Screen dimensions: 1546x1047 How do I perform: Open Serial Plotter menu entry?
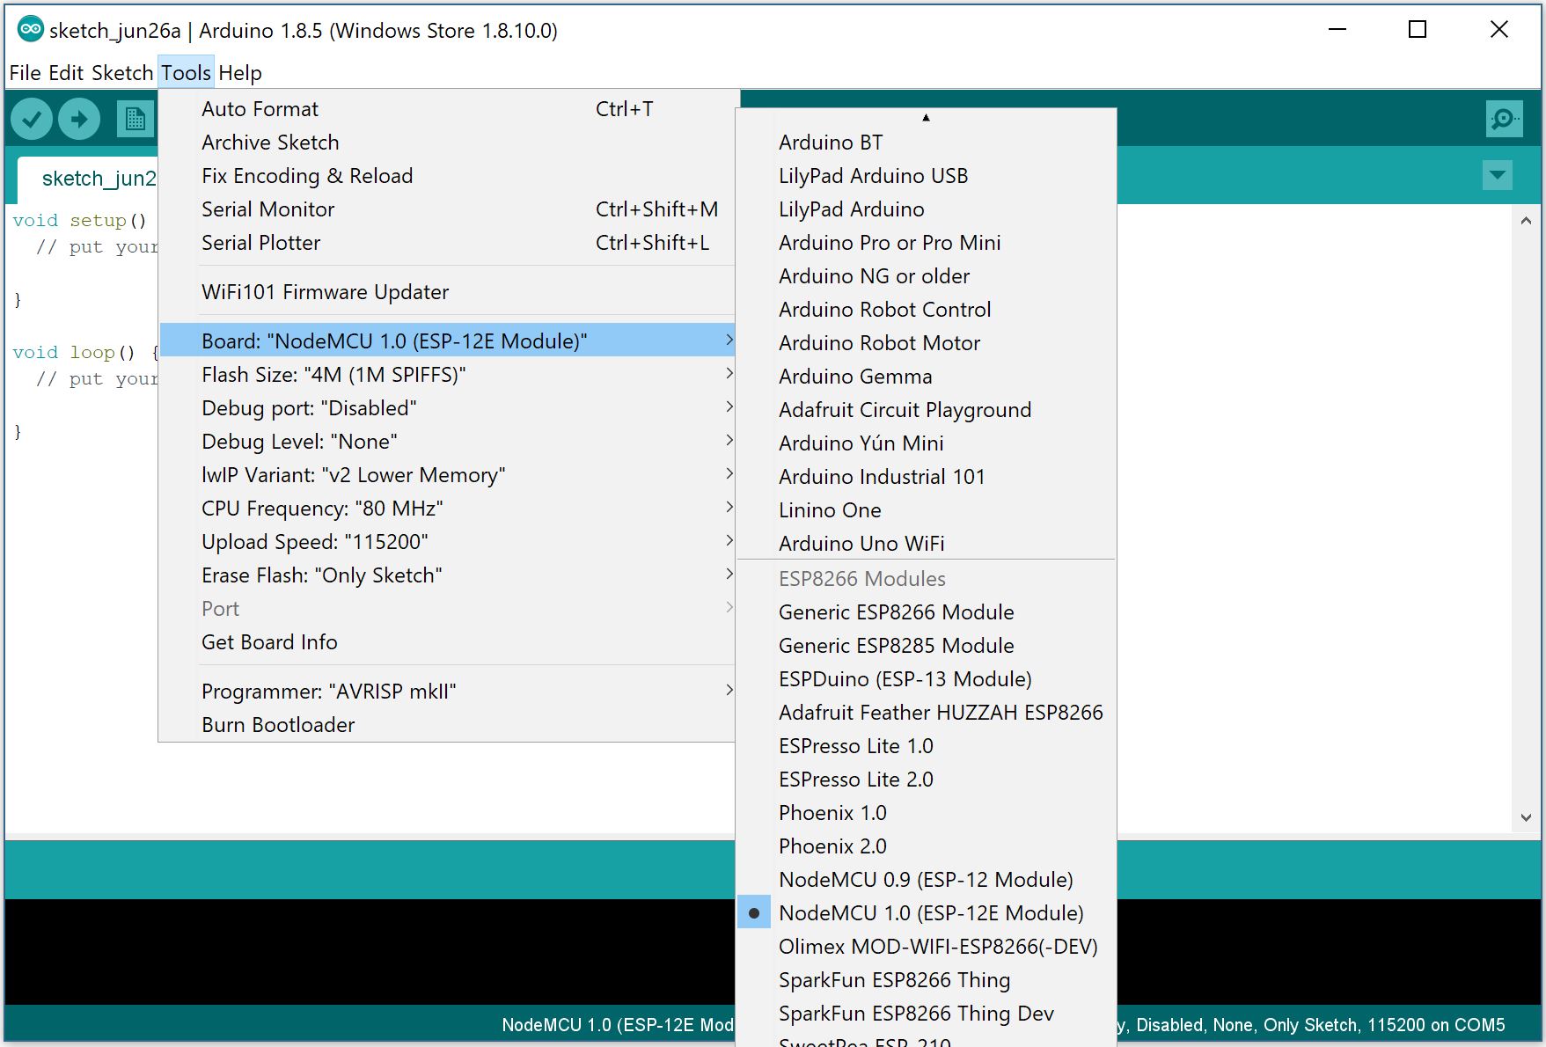click(447, 242)
